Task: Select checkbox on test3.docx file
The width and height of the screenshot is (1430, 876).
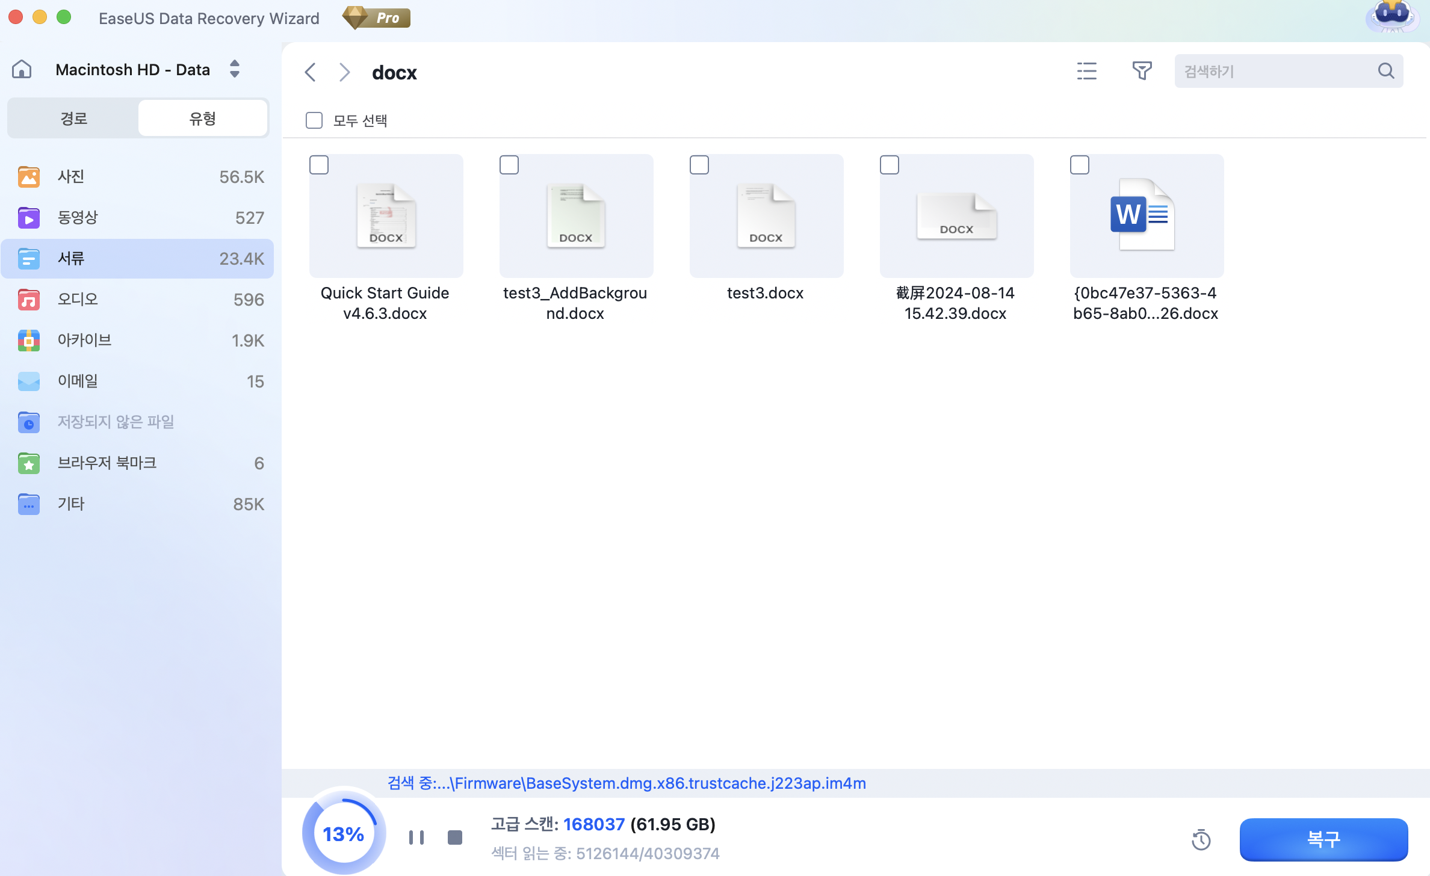Action: [699, 165]
